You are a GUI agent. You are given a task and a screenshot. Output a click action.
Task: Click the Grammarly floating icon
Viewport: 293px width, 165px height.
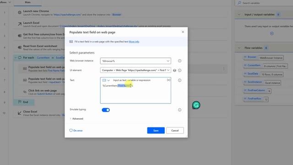click(x=196, y=105)
